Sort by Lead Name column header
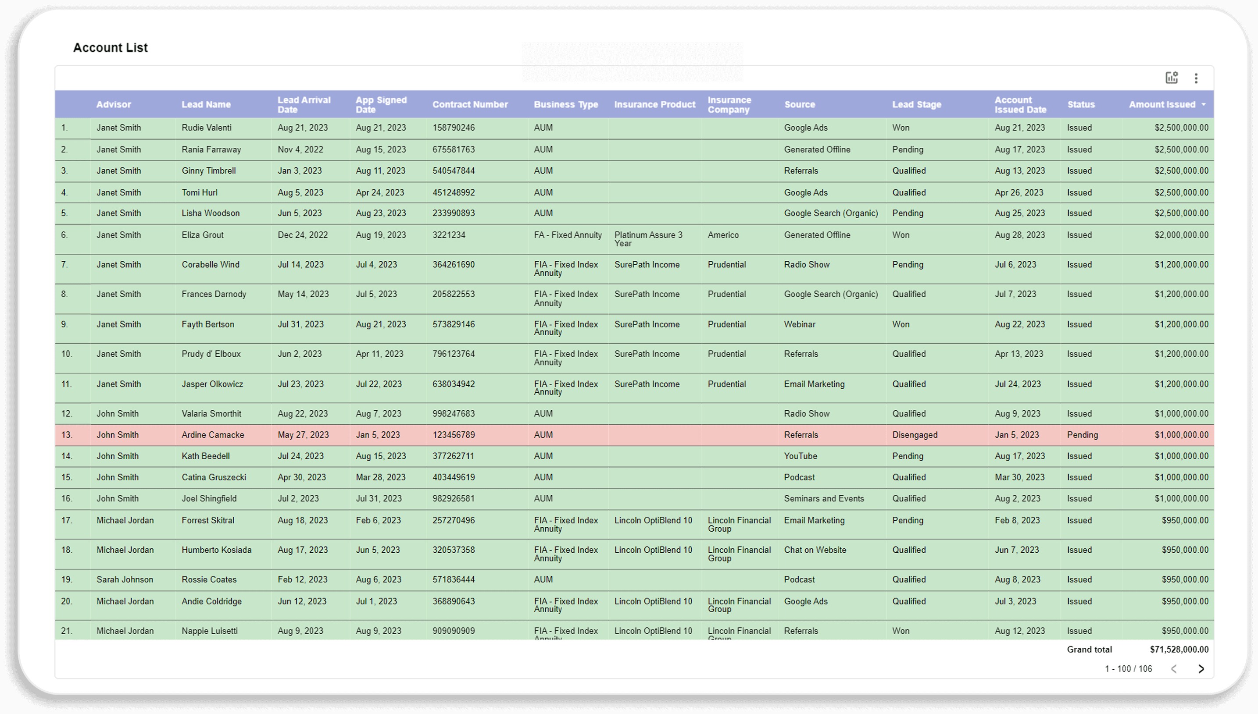1258x714 pixels. click(206, 104)
